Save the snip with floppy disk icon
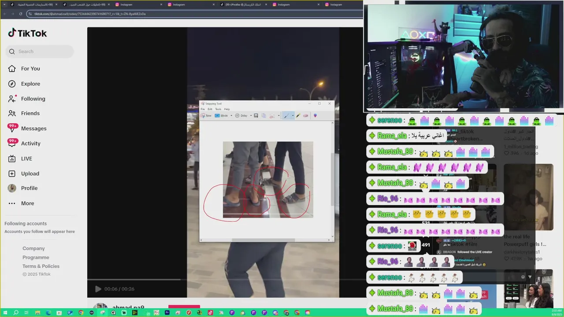Viewport: 564px width, 317px height. coord(256,115)
